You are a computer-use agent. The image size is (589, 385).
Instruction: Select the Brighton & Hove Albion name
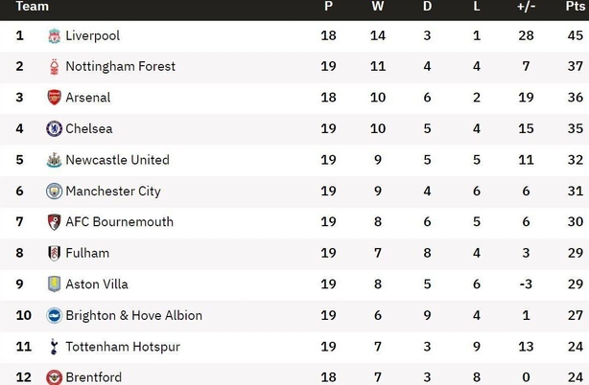[x=133, y=316]
